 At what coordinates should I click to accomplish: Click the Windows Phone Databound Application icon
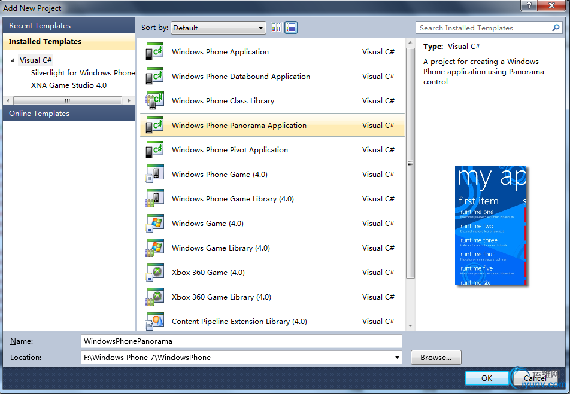pos(154,76)
